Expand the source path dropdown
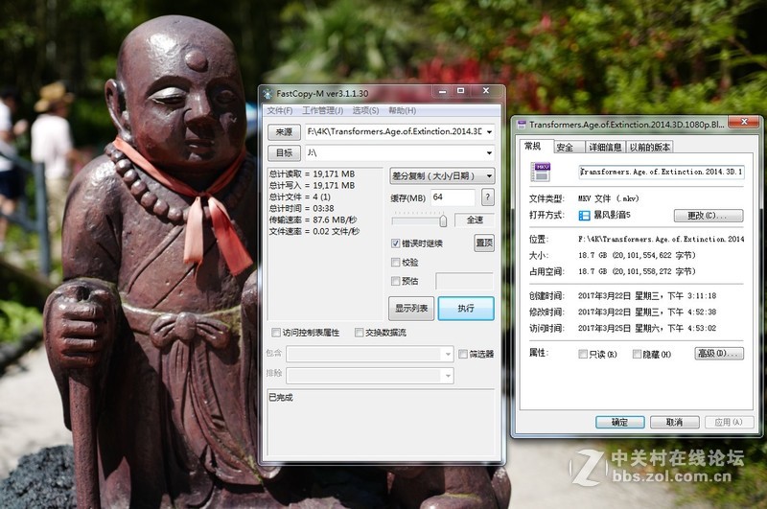Viewport: 767px width, 509px height. click(489, 132)
